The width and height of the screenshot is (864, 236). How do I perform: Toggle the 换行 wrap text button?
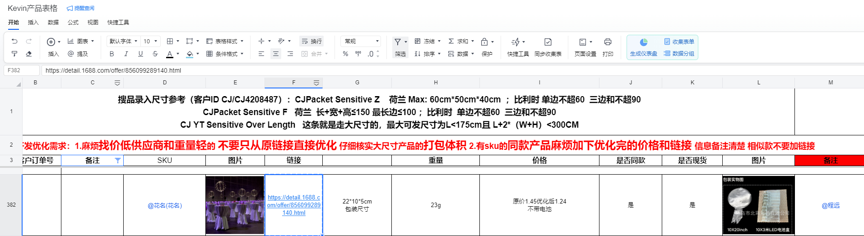(311, 41)
